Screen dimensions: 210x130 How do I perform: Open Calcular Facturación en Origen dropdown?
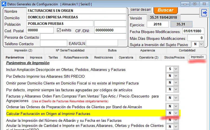coord(176,113)
